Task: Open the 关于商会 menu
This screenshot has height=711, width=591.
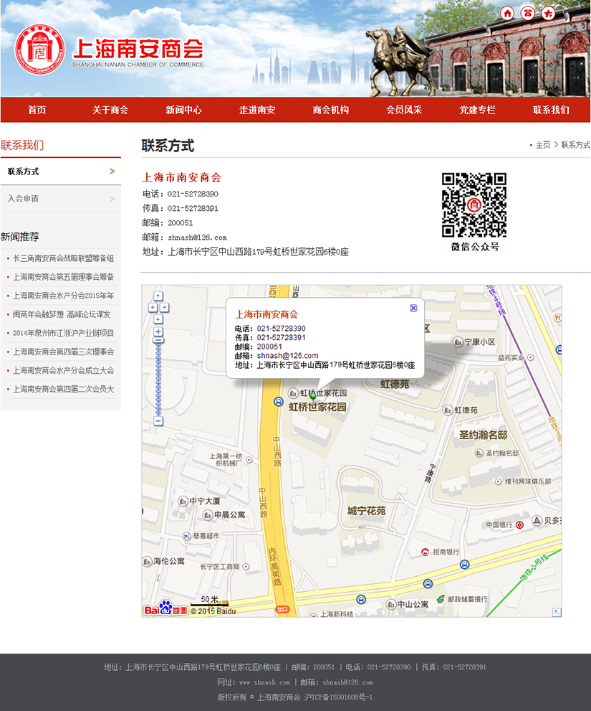Action: point(110,110)
